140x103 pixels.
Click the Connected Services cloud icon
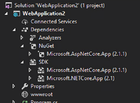tap(25, 22)
